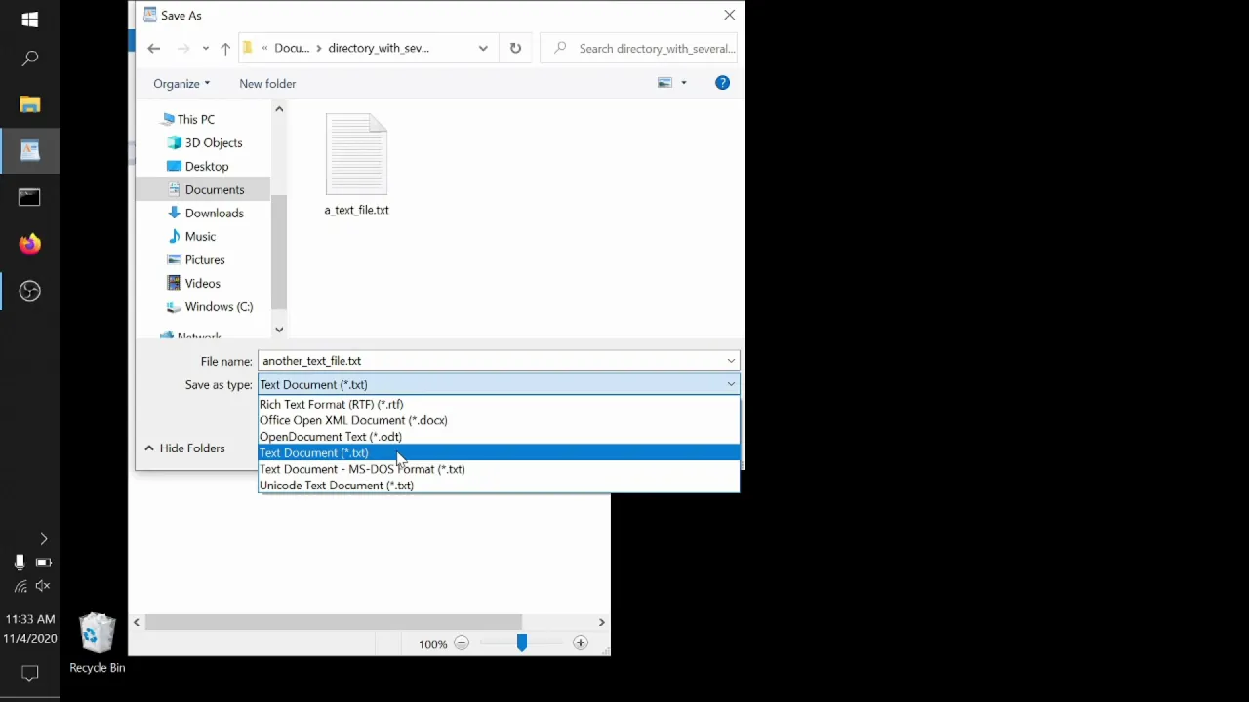Switch to WordPad taskbar icon
The image size is (1249, 702).
tap(29, 150)
